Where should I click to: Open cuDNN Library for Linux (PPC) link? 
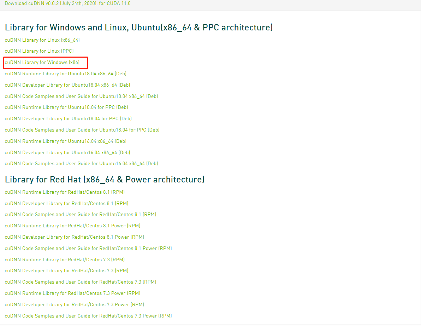pos(39,51)
